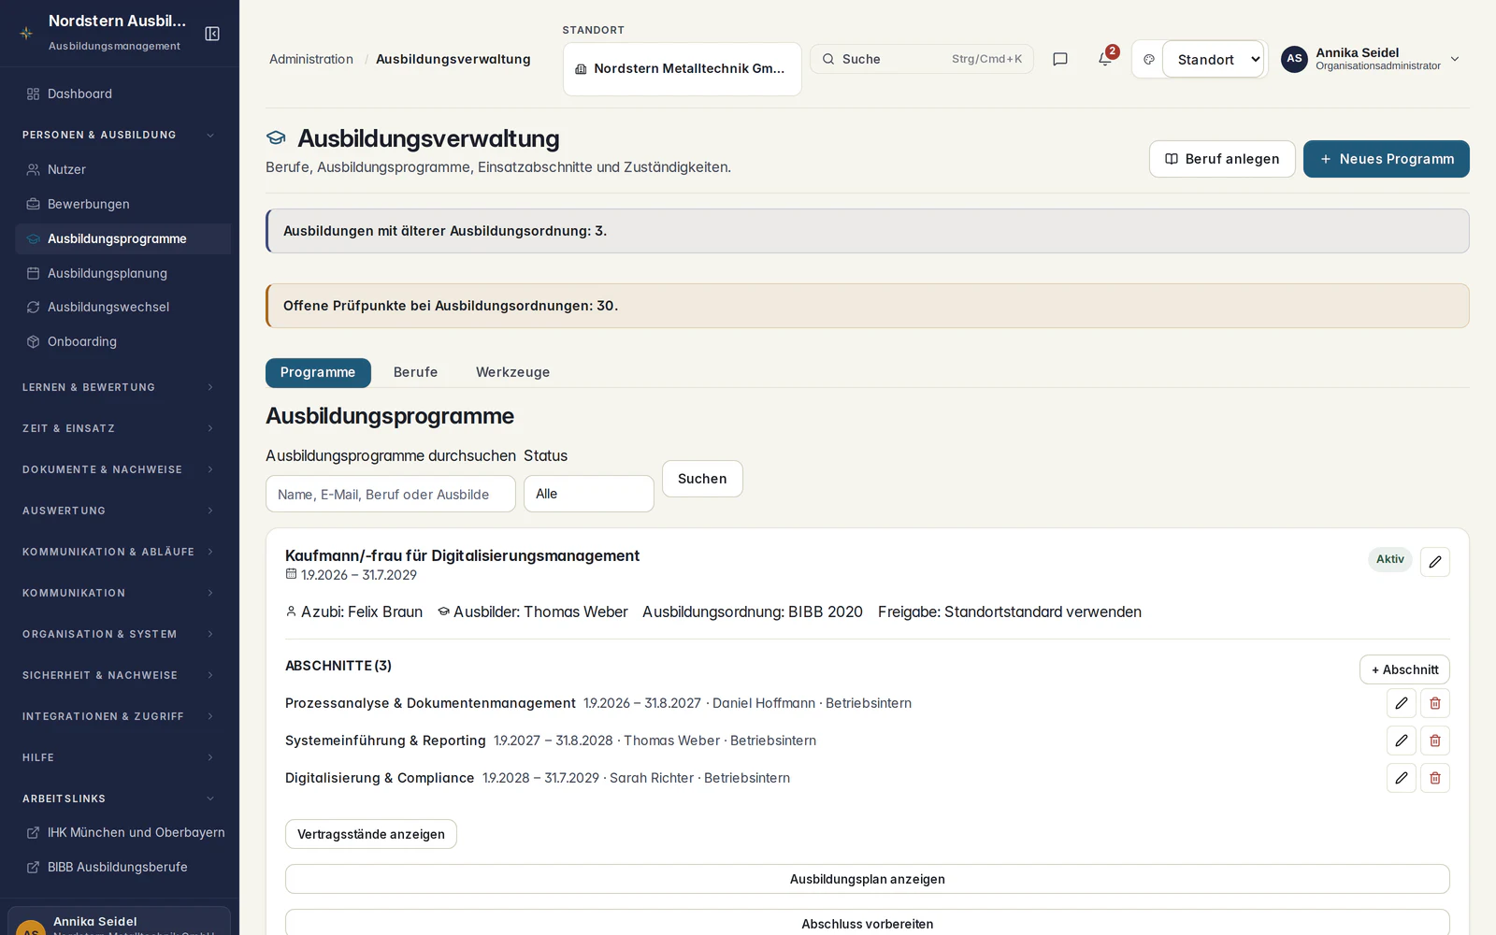Go to Nutzer in the sidebar
Viewport: 1496px width, 935px height.
[122, 169]
